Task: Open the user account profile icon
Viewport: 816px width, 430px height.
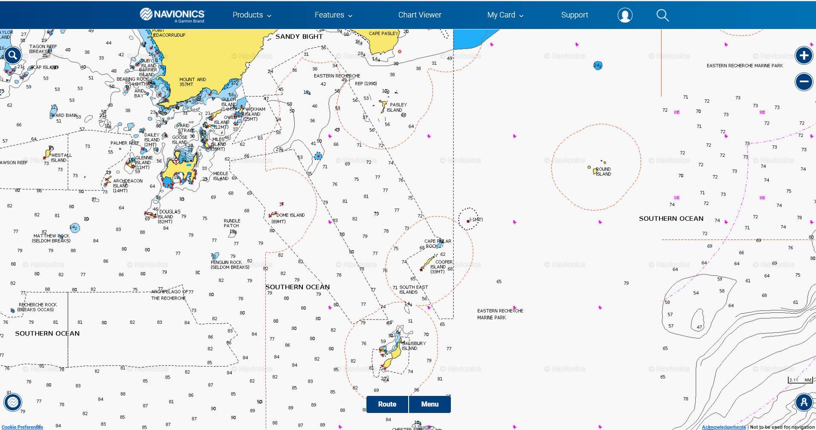Action: (625, 15)
